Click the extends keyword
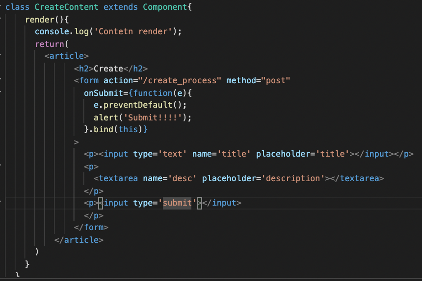The width and height of the screenshot is (422, 281). click(x=120, y=7)
